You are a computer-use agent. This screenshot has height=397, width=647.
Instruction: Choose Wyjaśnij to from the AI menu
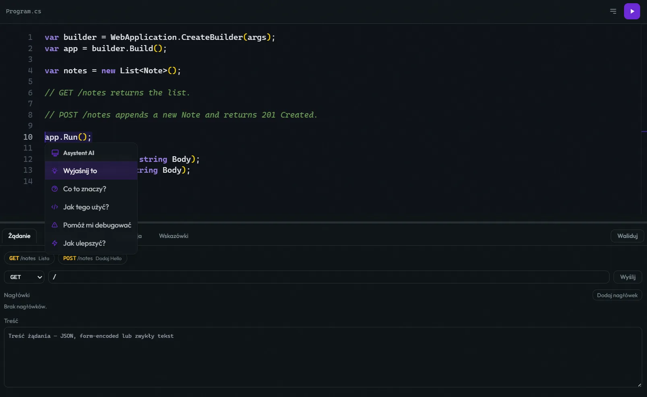coord(91,171)
